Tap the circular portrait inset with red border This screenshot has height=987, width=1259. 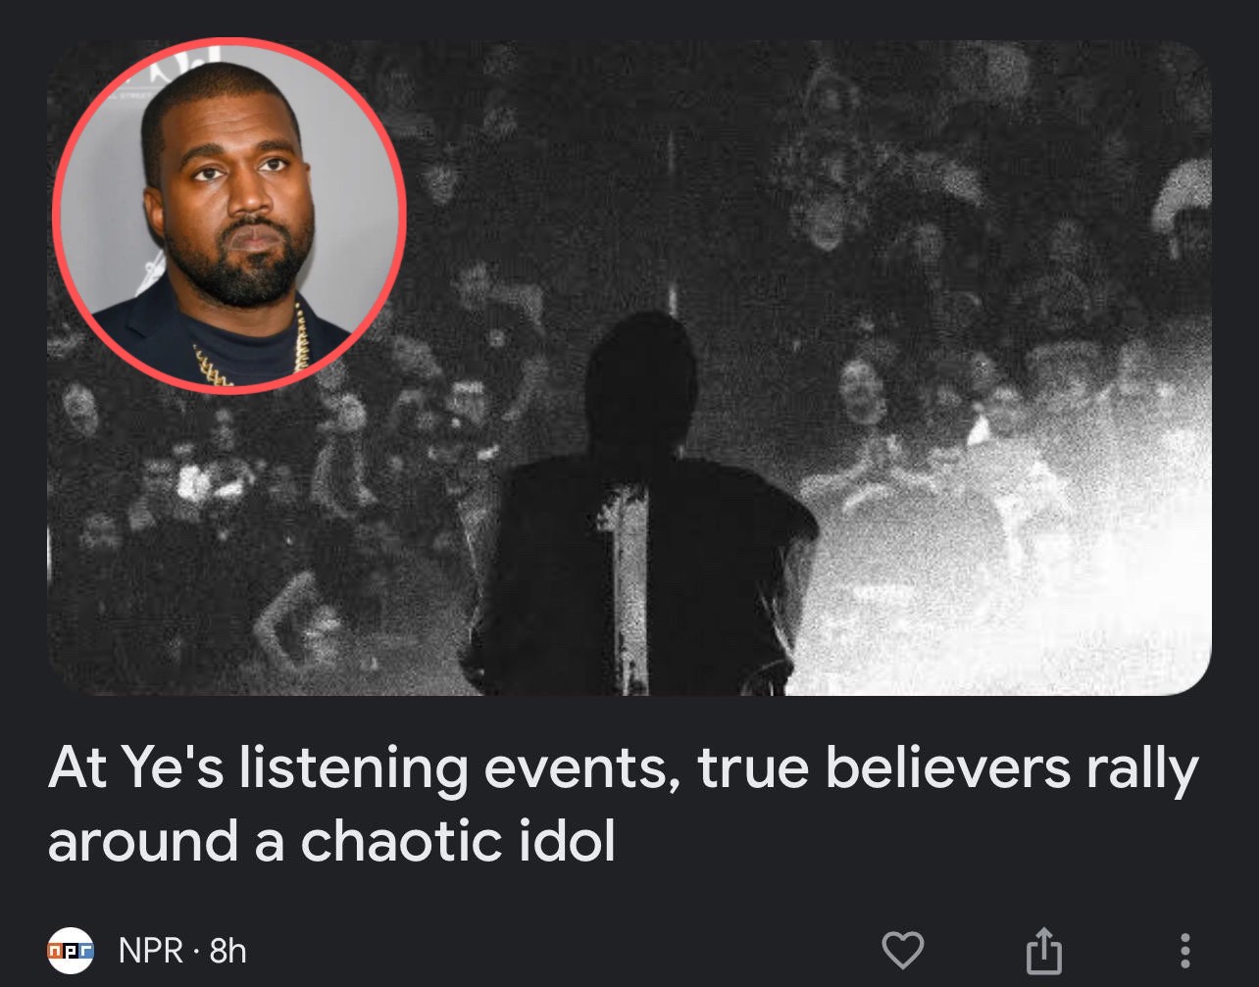(228, 216)
